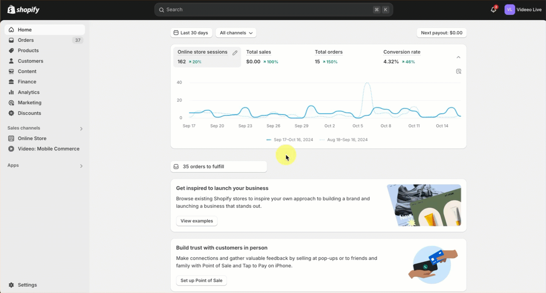Open the 35 orders to fulfill link

click(219, 166)
